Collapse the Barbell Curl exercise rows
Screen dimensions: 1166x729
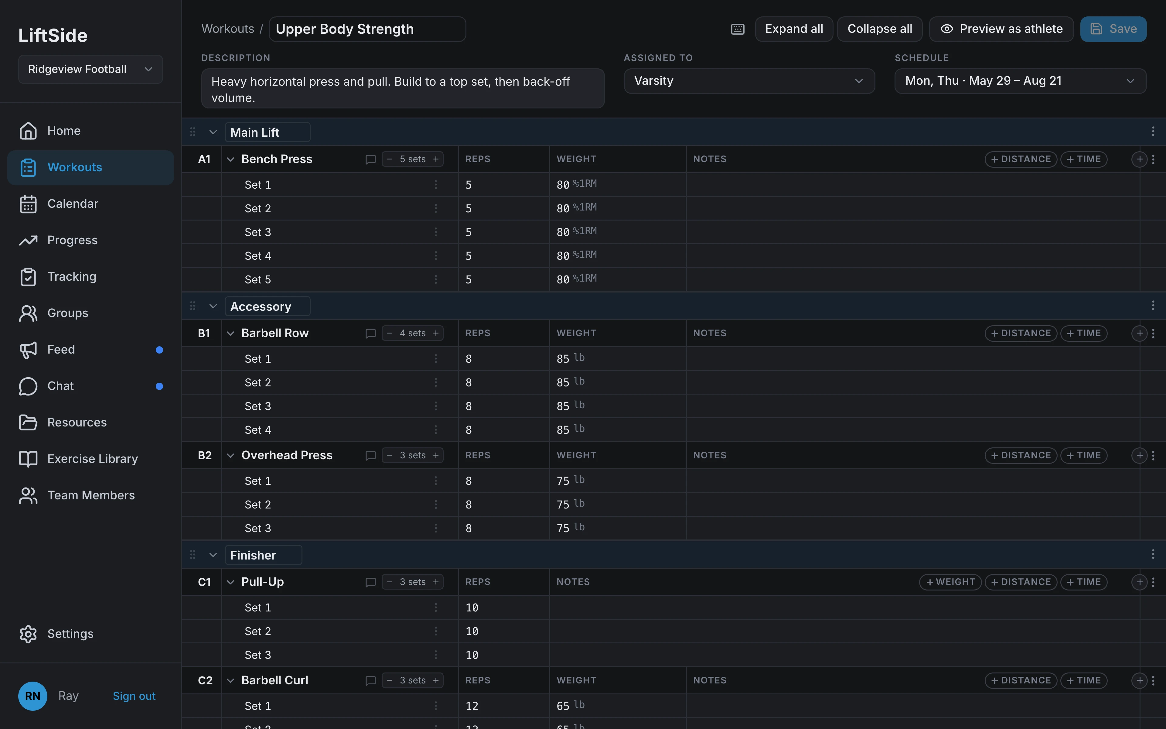click(230, 680)
